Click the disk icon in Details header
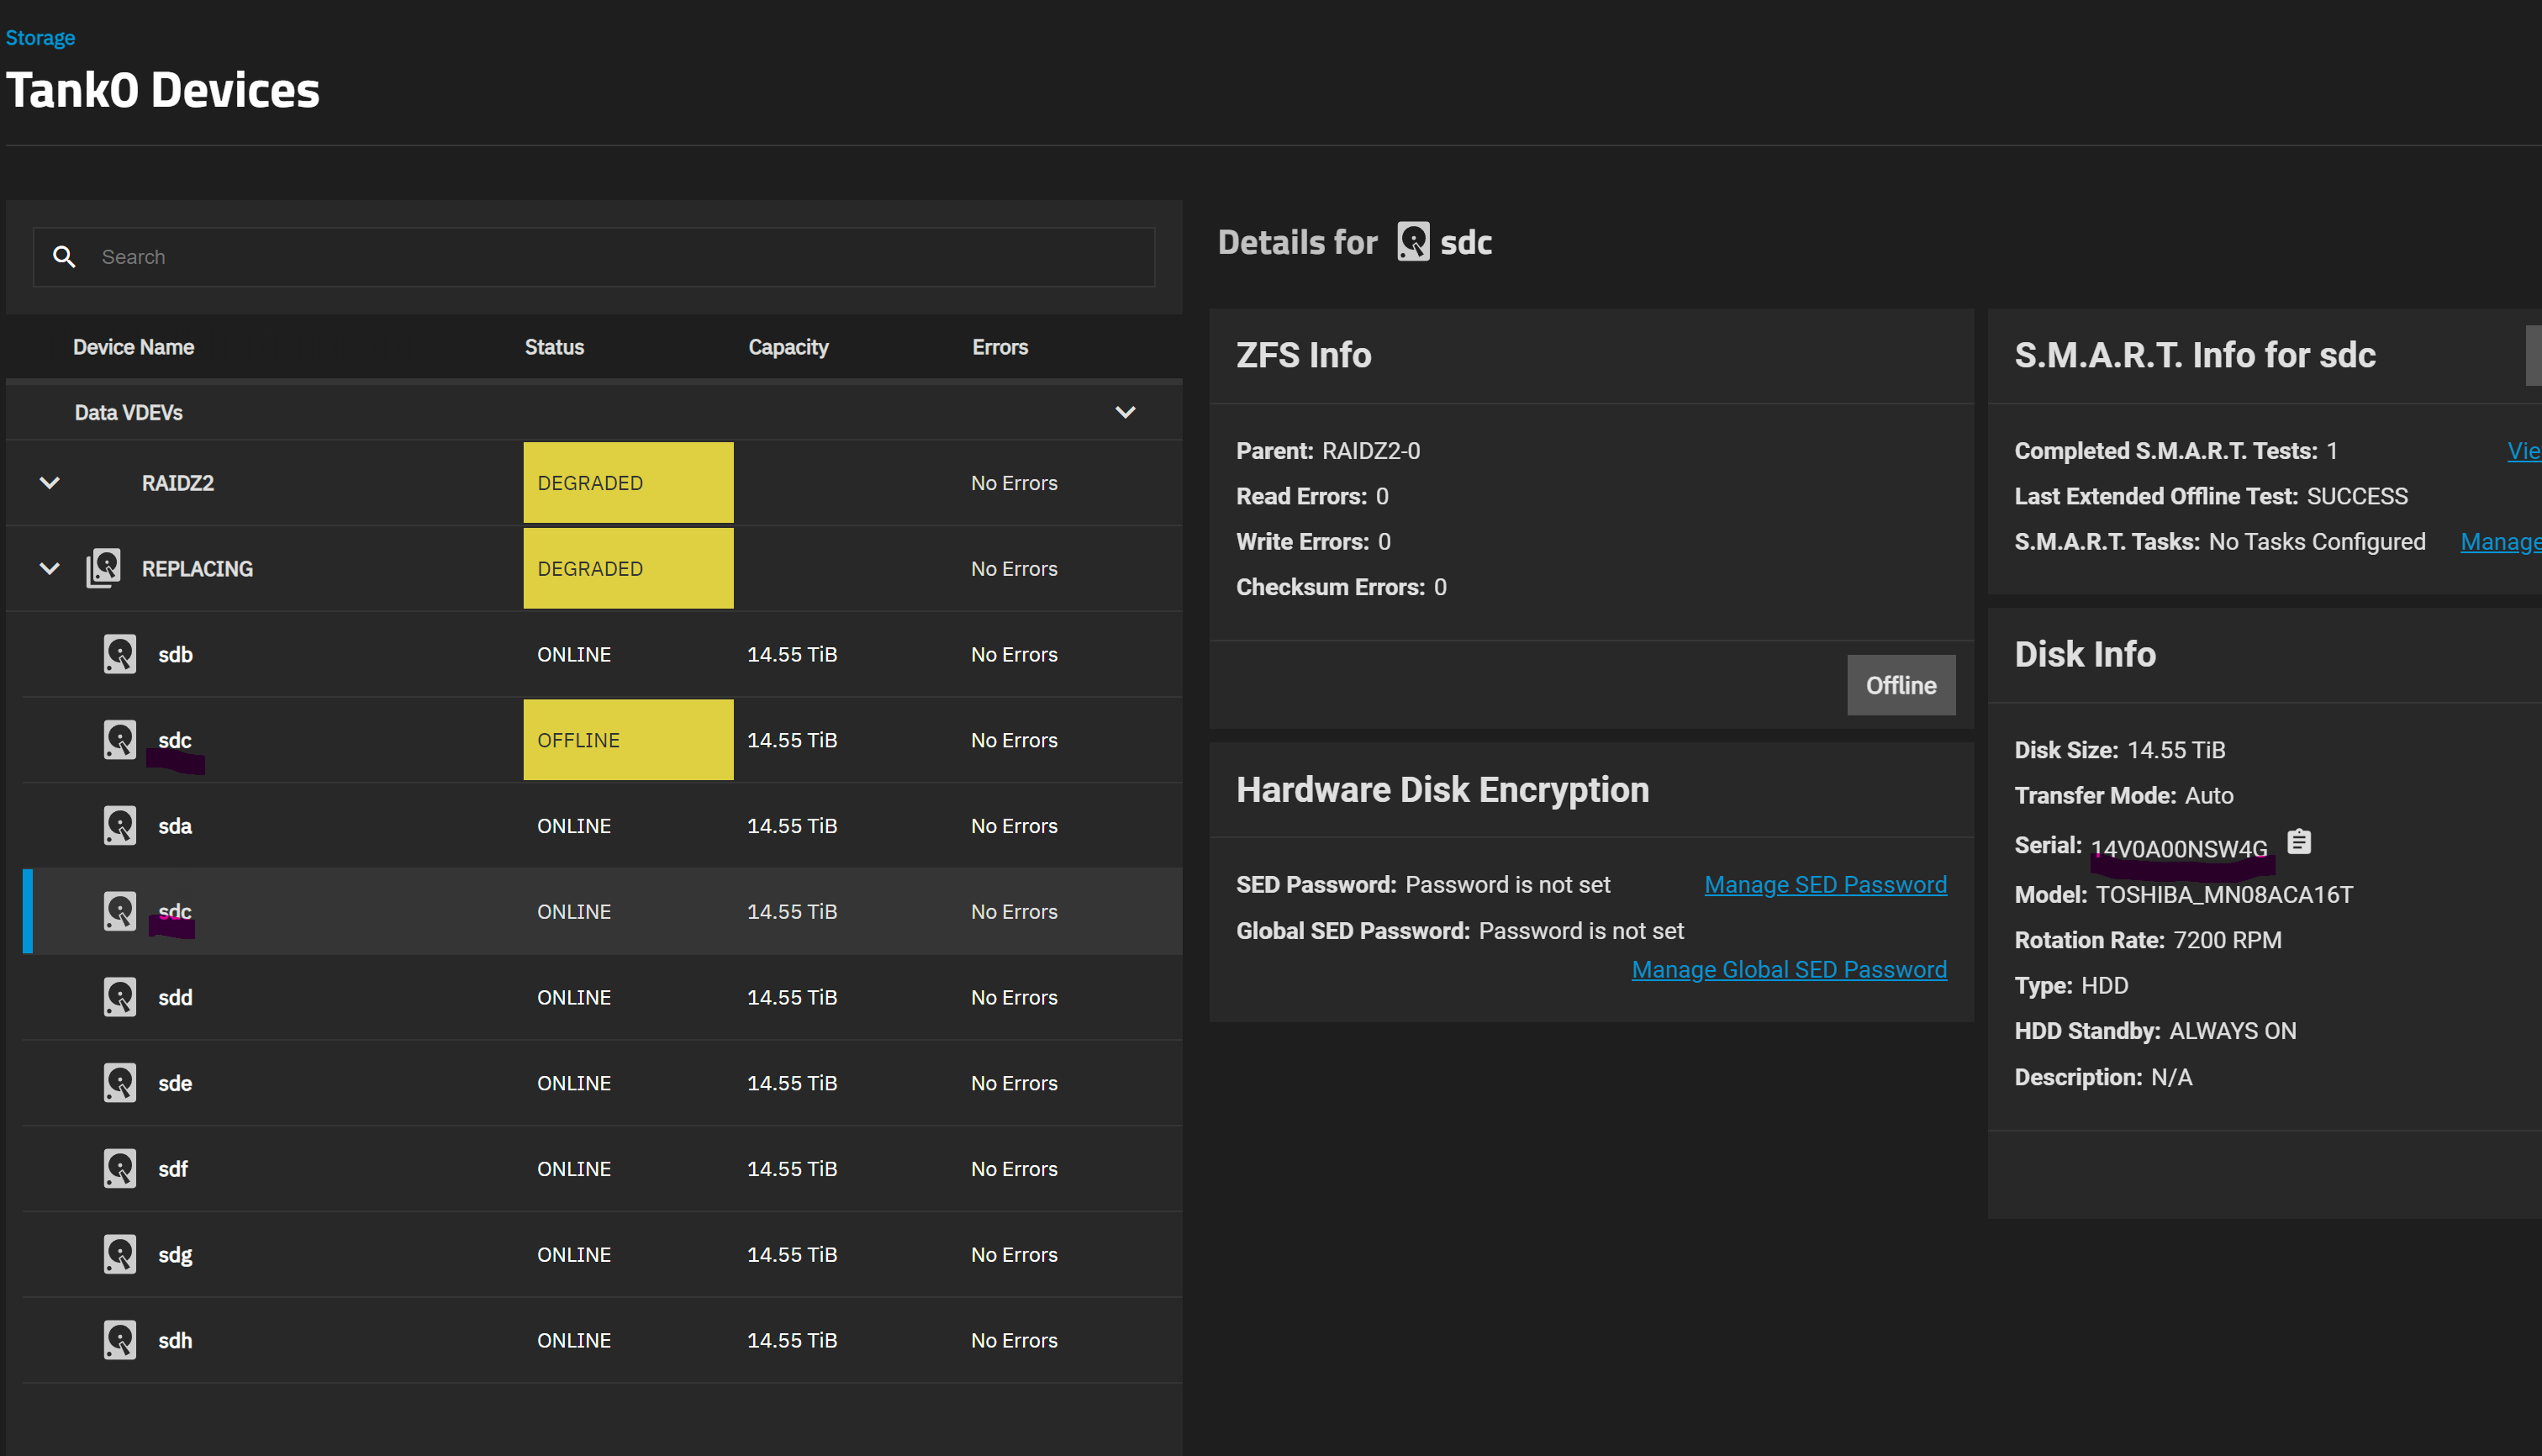 [x=1412, y=242]
